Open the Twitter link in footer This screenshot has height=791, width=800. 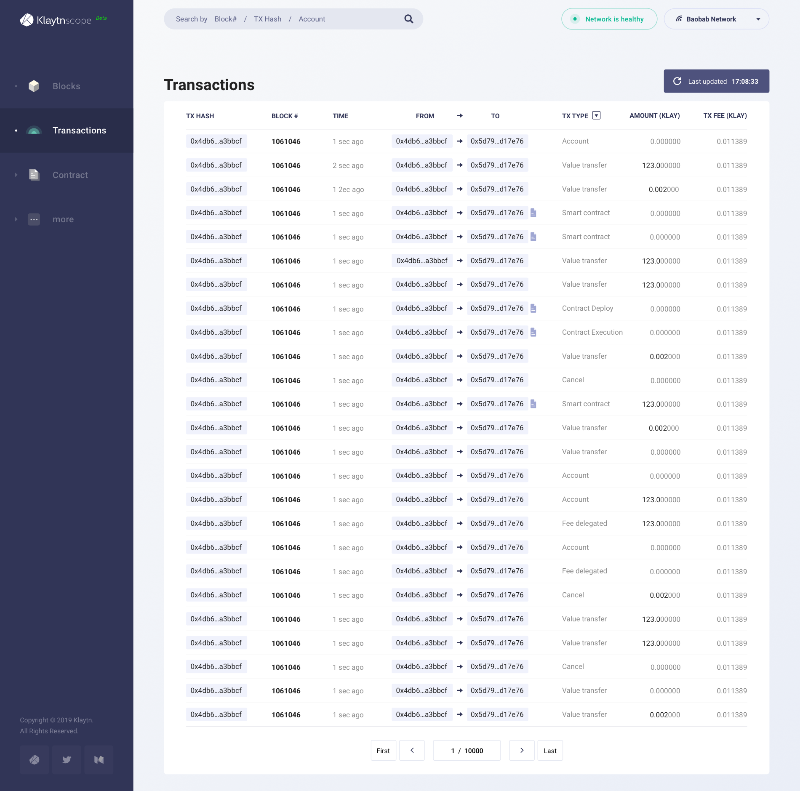(67, 759)
